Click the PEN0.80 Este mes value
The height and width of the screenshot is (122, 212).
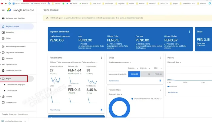(x=142, y=40)
